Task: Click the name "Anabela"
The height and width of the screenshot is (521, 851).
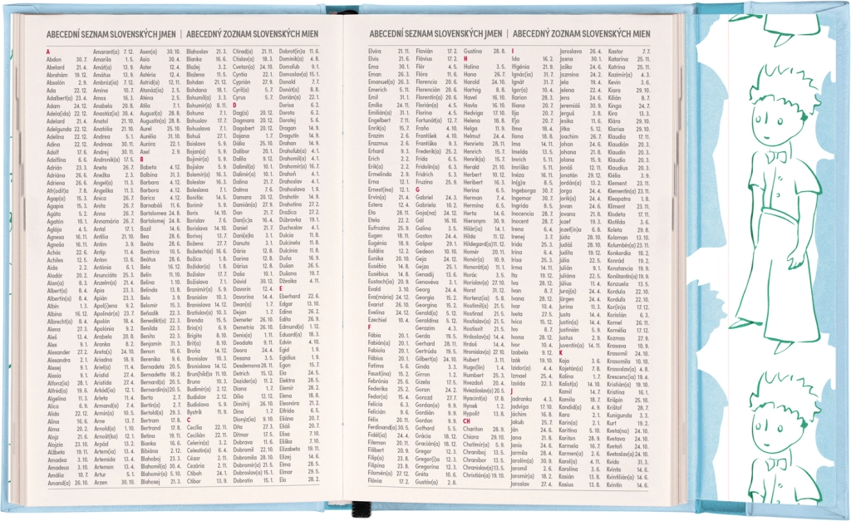Action: (x=102, y=106)
